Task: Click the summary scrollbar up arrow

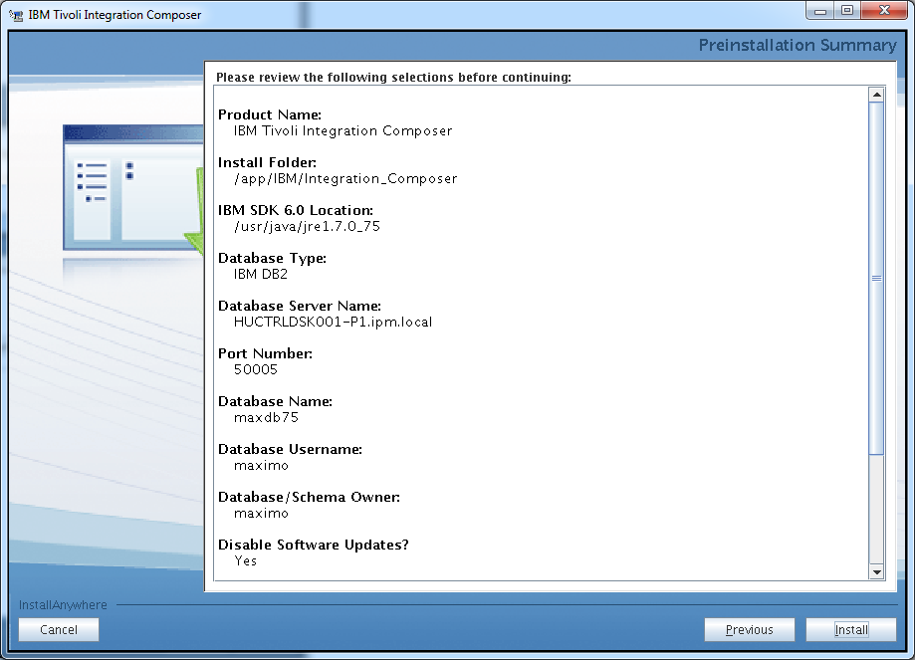Action: coord(876,94)
